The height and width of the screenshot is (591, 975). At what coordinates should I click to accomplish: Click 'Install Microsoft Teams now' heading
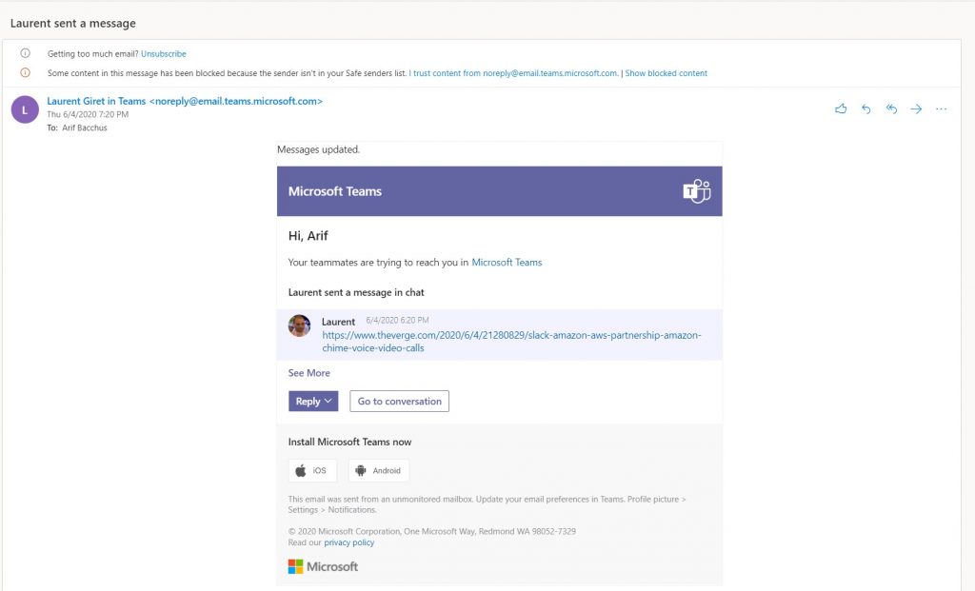[x=349, y=442]
